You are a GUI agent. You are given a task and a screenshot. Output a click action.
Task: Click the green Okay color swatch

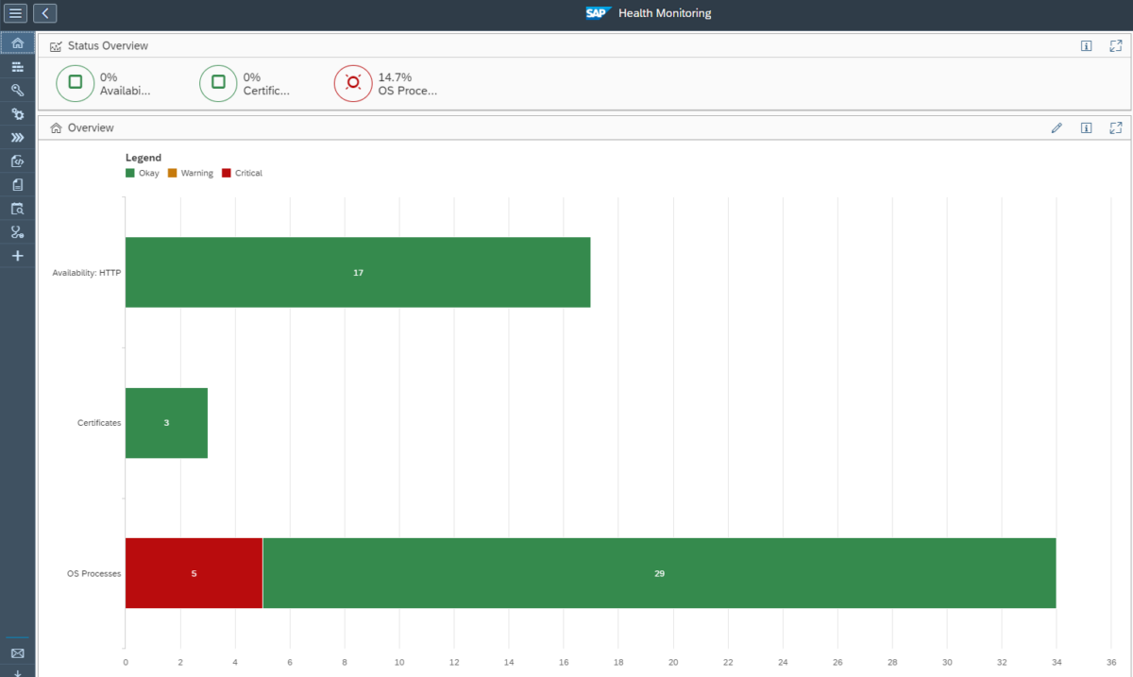click(x=130, y=173)
